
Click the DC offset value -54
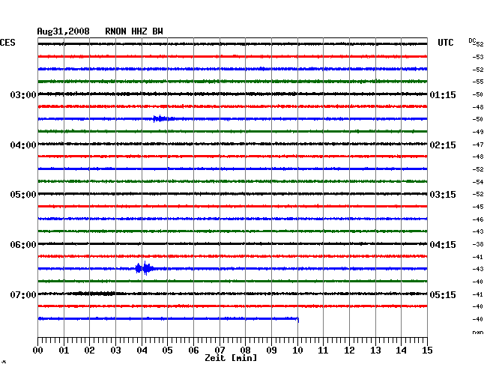click(478, 182)
